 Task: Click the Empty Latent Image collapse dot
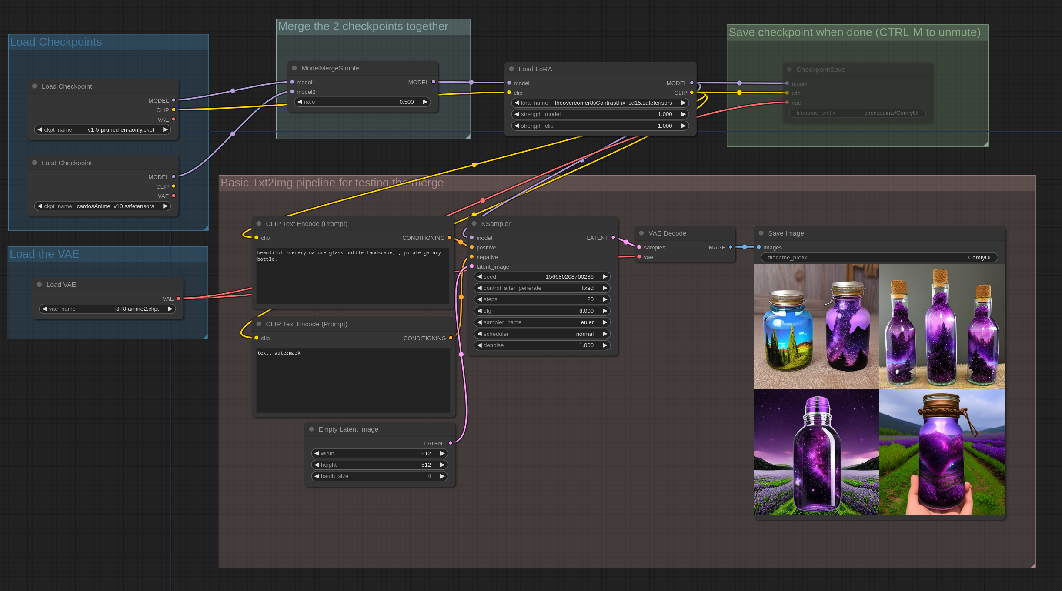point(311,429)
